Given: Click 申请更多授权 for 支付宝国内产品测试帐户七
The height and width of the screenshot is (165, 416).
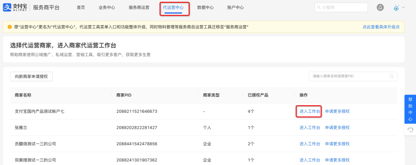Looking at the screenshot, I should click(337, 111).
